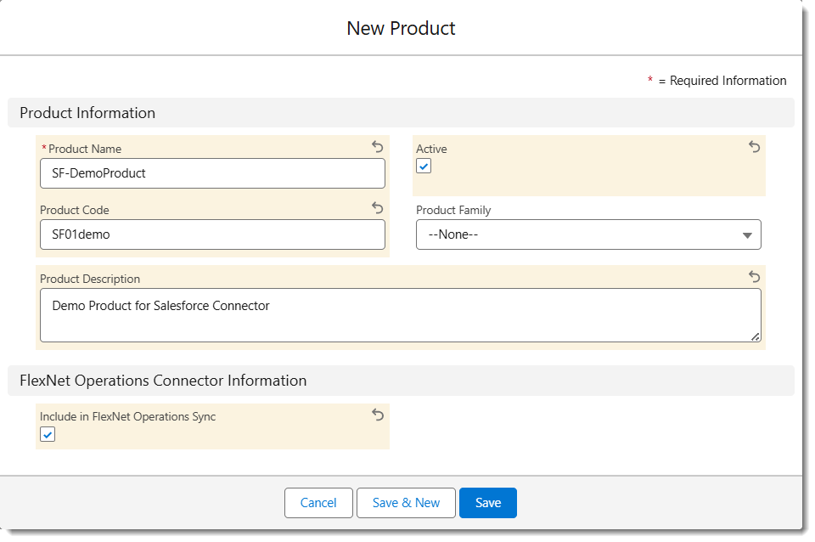Save the new product
Image resolution: width=815 pixels, height=542 pixels.
tap(488, 503)
